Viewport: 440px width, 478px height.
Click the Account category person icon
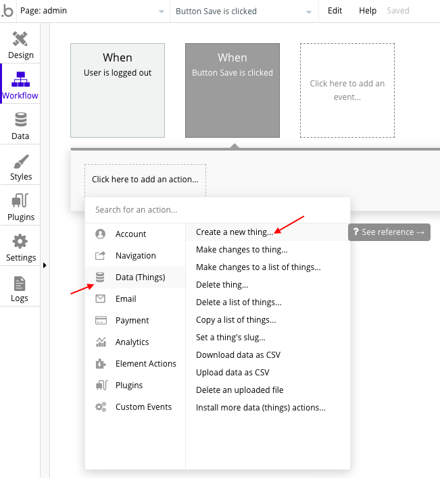pyautogui.click(x=101, y=234)
